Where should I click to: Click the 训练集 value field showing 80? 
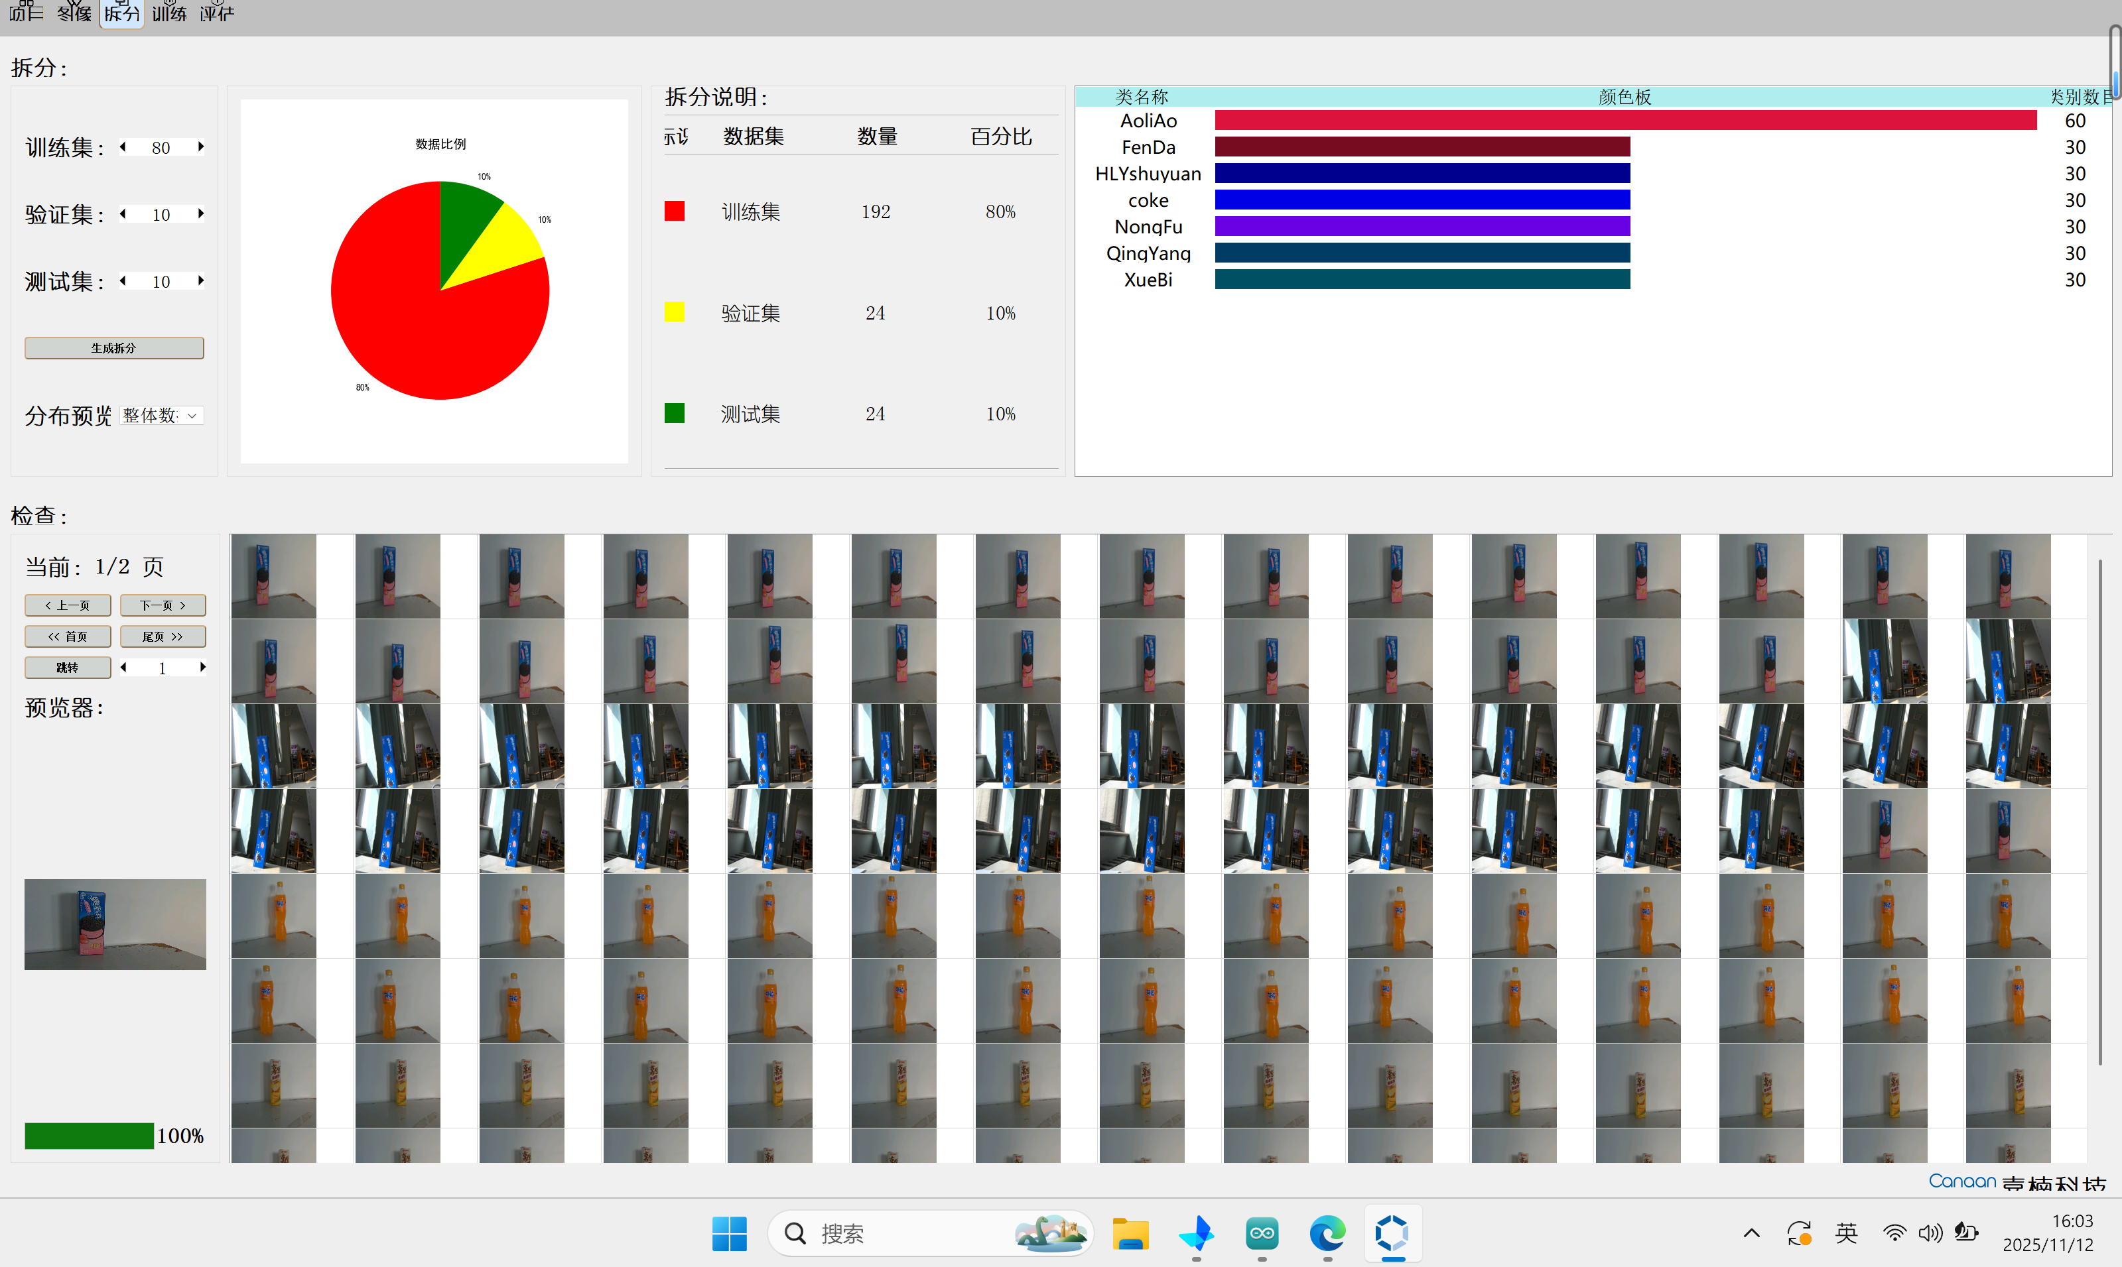(161, 147)
